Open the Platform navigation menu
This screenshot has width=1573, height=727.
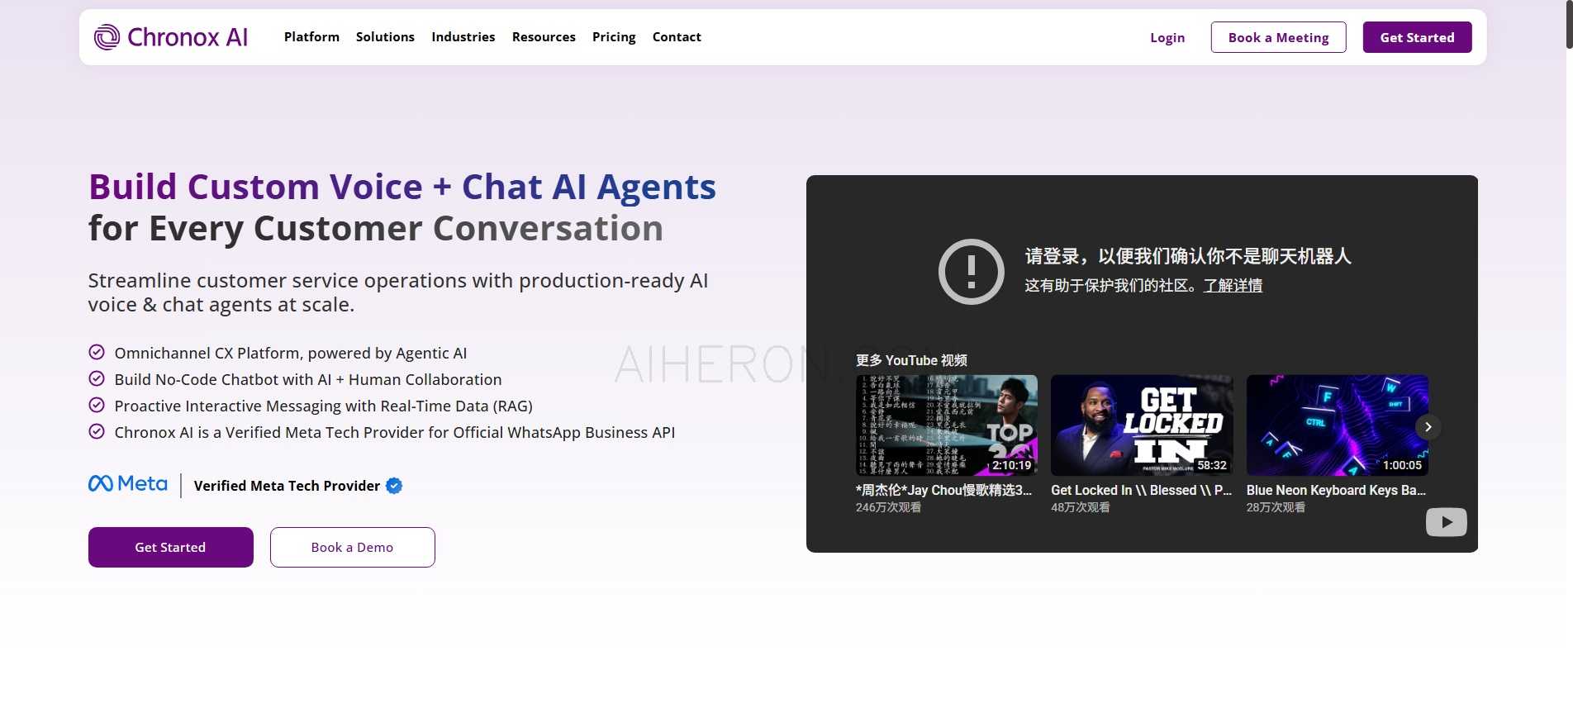[x=311, y=37]
